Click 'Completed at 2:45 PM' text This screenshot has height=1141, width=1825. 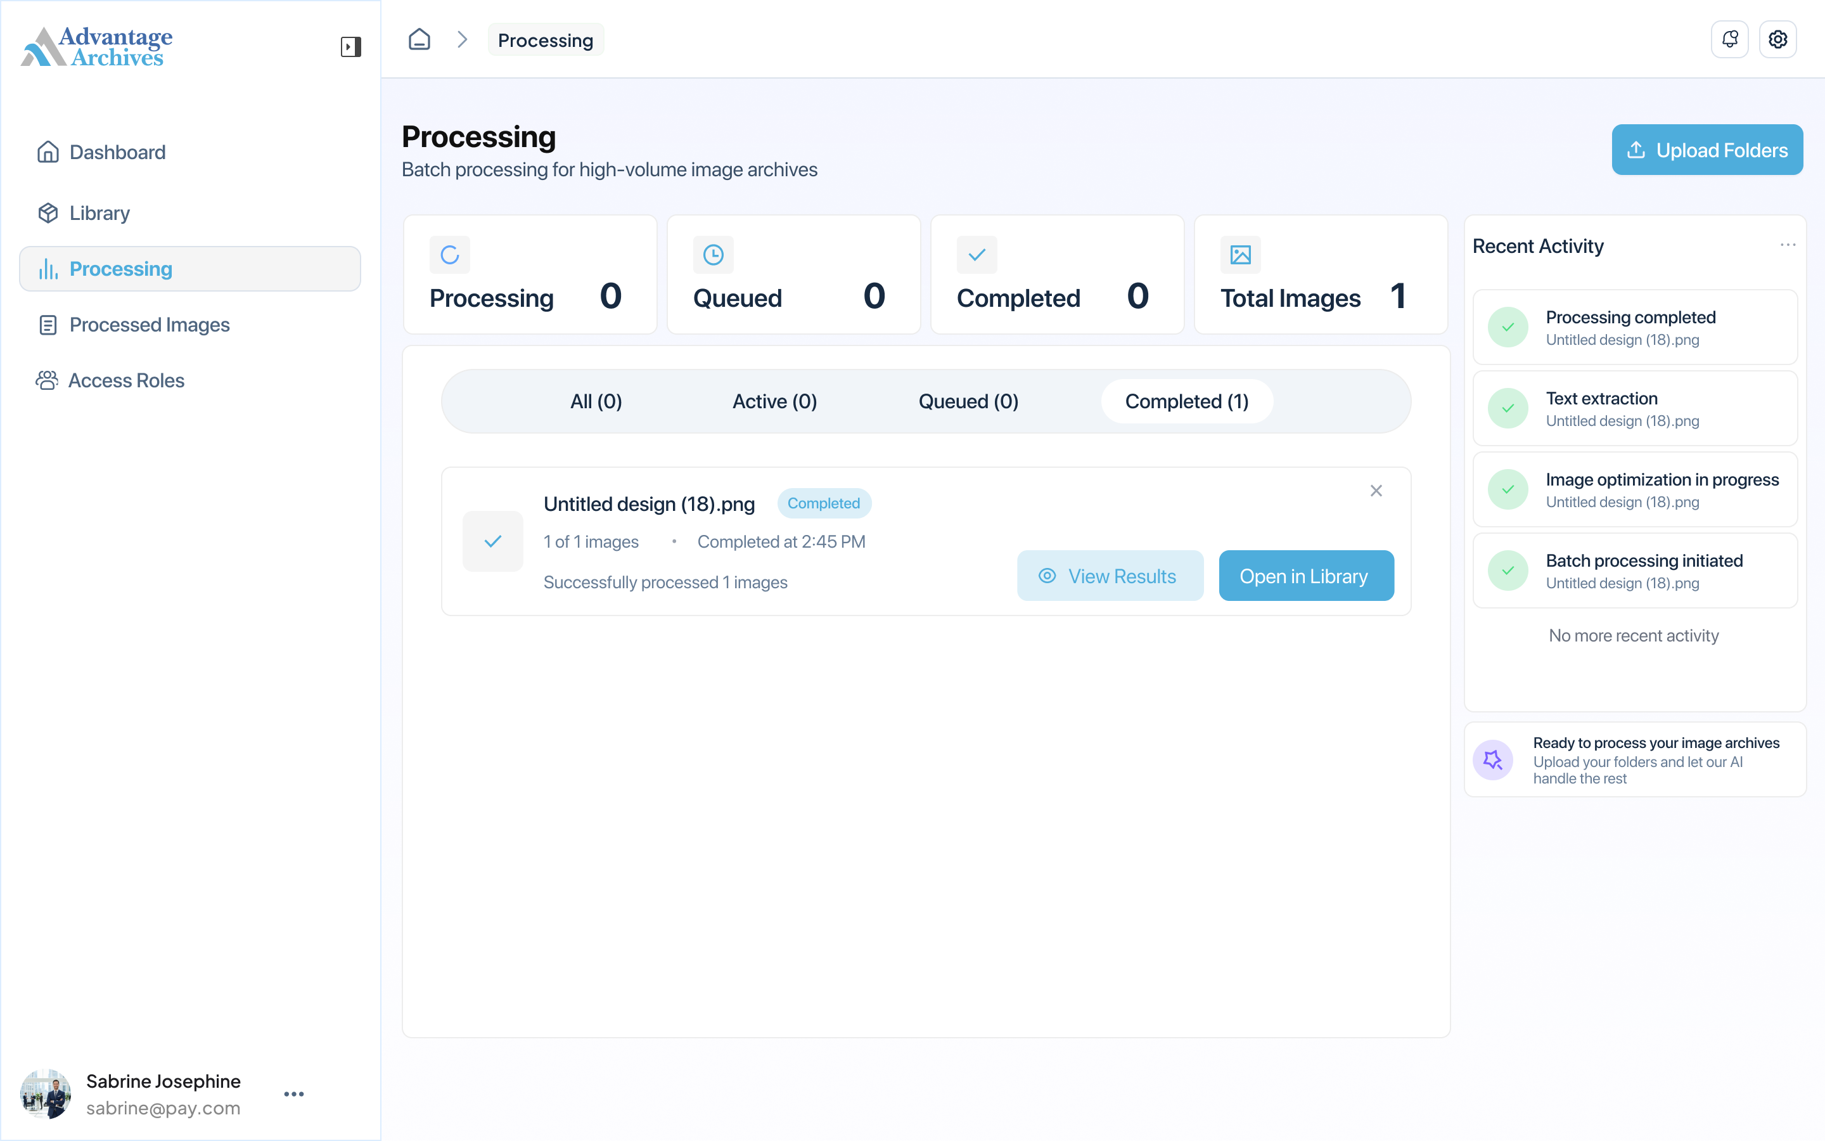781,542
